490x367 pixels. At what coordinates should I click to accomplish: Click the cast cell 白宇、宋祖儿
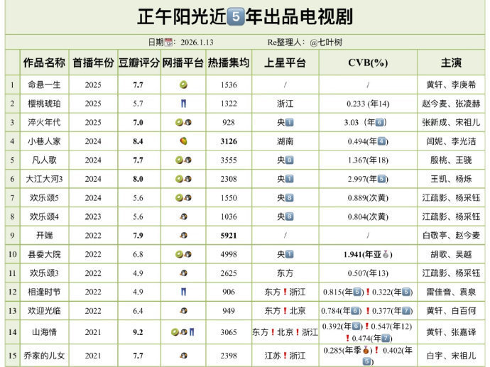tap(451, 356)
